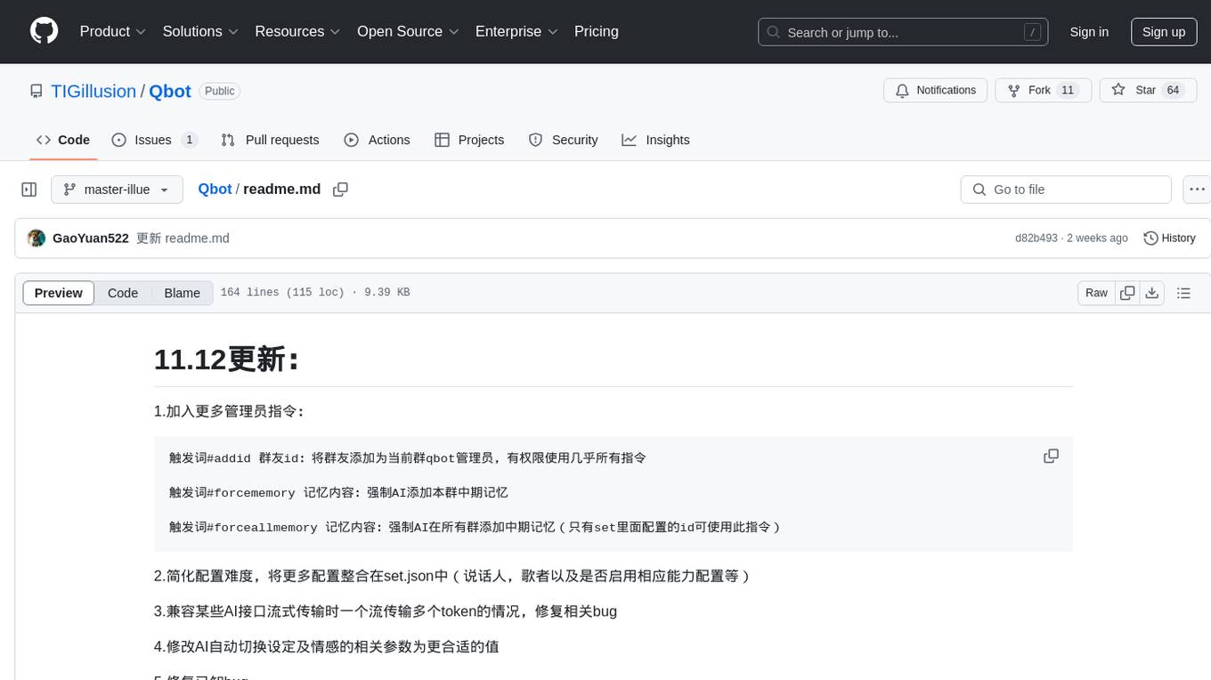Open commit d82b493
The height and width of the screenshot is (680, 1211).
1036,239
